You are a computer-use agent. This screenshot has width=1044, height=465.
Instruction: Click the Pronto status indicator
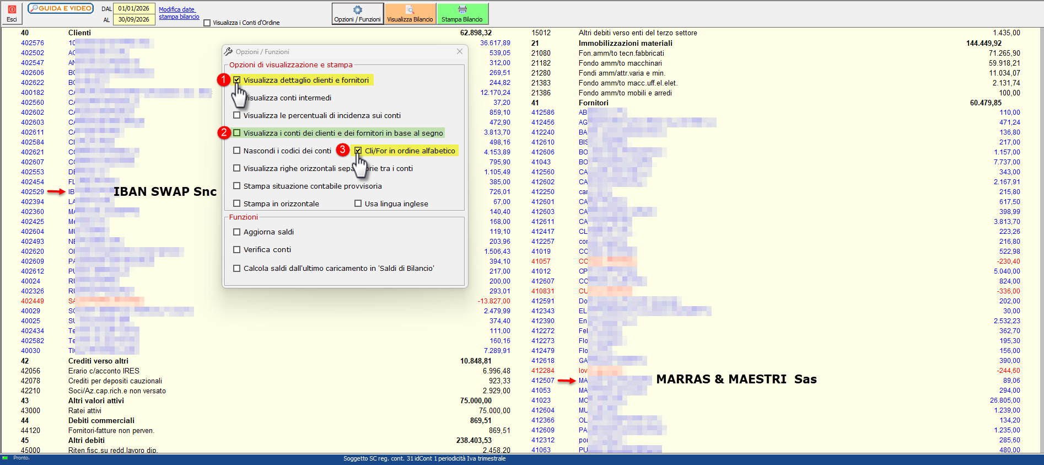21,458
